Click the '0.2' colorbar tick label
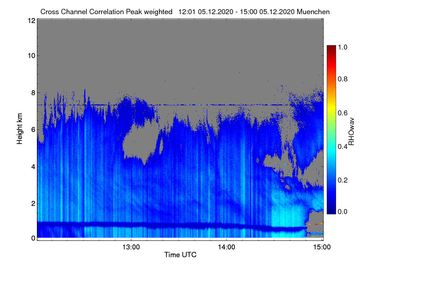 pyautogui.click(x=342, y=180)
